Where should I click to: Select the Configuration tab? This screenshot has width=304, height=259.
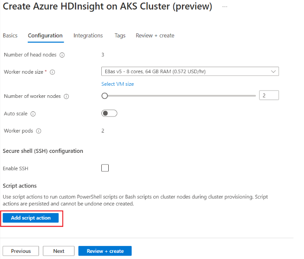pyautogui.click(x=45, y=36)
